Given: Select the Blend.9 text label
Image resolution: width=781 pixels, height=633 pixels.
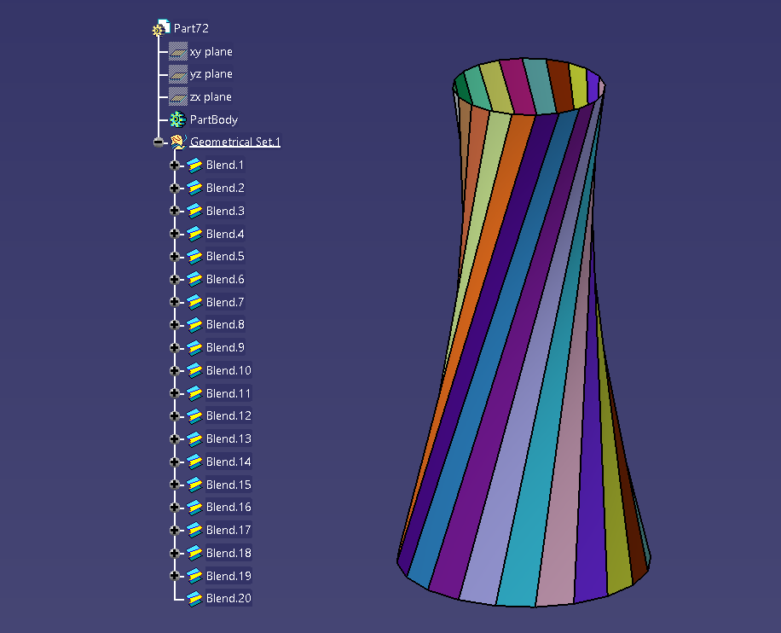Looking at the screenshot, I should 225,347.
